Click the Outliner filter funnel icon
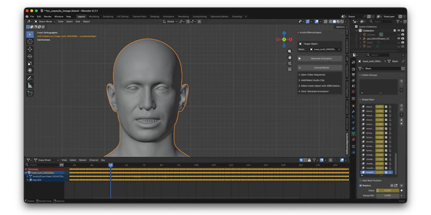 pos(398,21)
